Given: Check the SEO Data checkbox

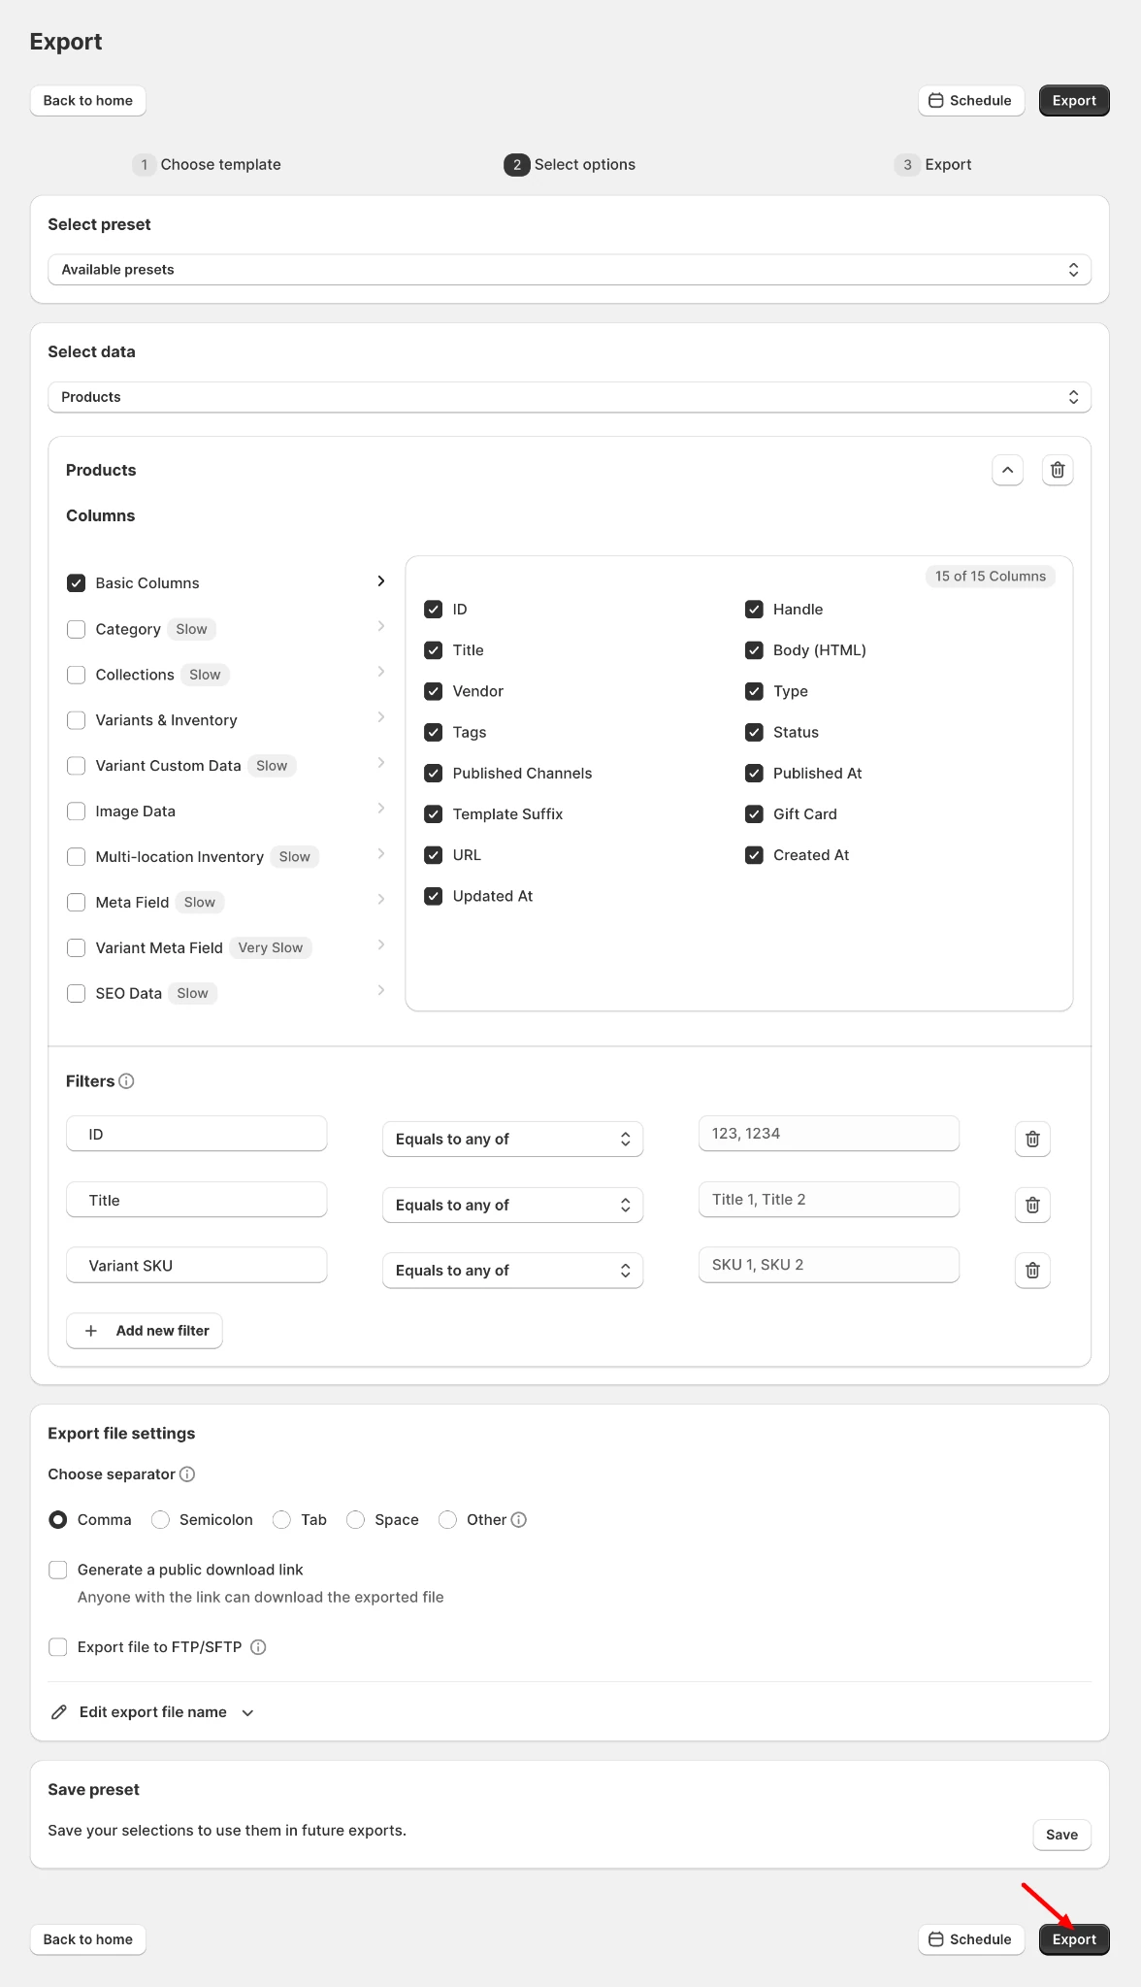Looking at the screenshot, I should pyautogui.click(x=76, y=993).
